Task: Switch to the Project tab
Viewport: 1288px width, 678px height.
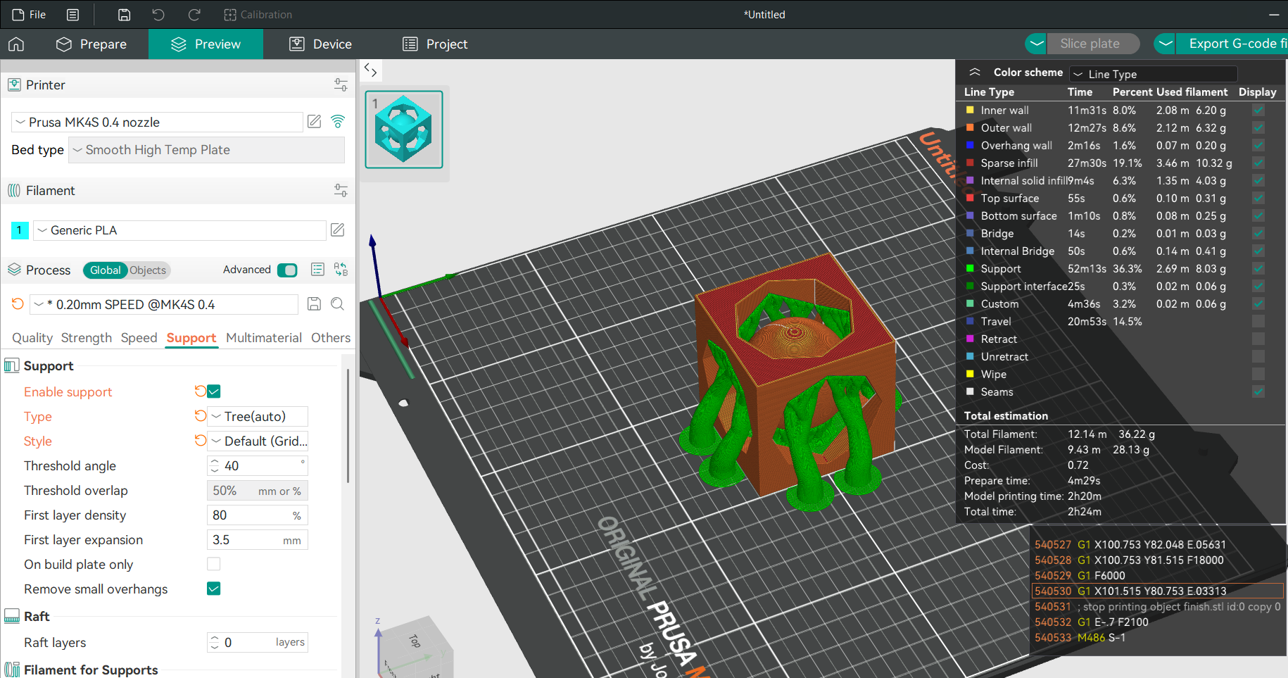Action: pyautogui.click(x=435, y=44)
